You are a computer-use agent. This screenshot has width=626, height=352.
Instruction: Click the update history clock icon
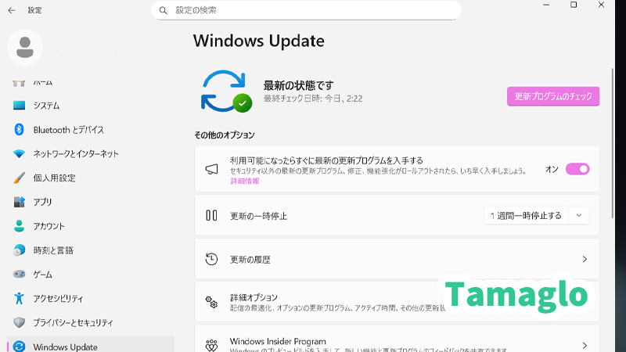tap(211, 259)
